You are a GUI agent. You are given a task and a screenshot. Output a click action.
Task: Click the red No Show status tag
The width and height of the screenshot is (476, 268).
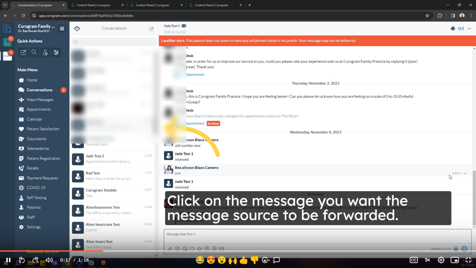pyautogui.click(x=213, y=124)
